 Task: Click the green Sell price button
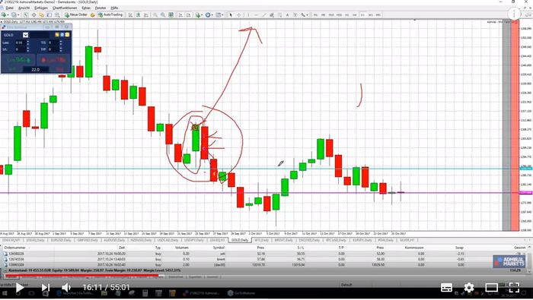[x=19, y=60]
